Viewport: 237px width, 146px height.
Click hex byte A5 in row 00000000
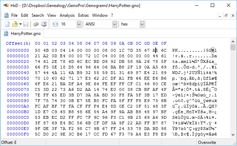click(155, 50)
